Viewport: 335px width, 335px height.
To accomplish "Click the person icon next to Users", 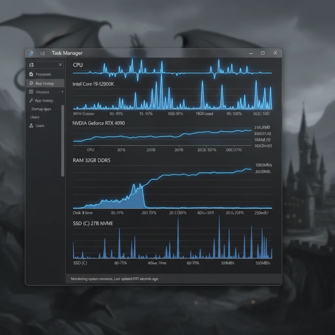I will point(31,126).
